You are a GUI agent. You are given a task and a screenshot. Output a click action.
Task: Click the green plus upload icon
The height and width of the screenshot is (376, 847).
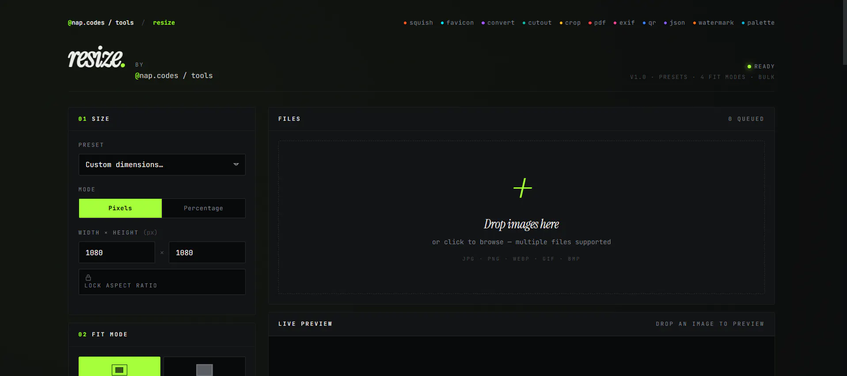[x=523, y=188]
